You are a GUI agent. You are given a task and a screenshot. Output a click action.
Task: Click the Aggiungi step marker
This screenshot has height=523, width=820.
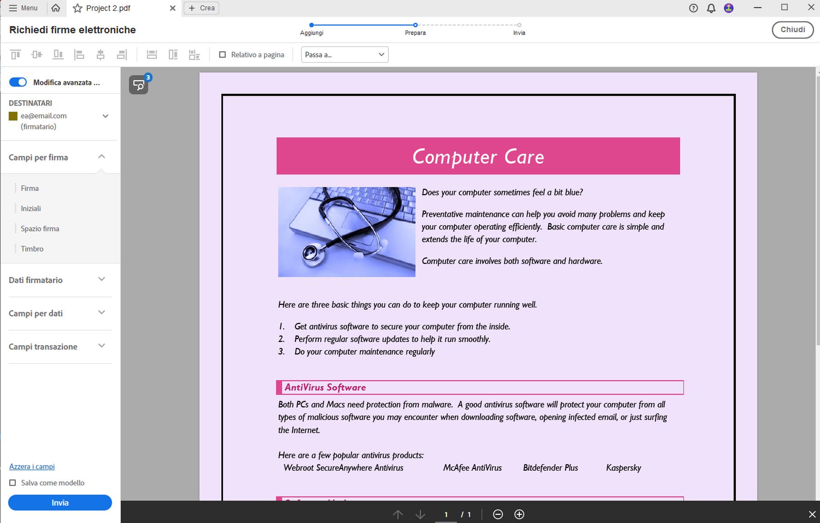[312, 25]
